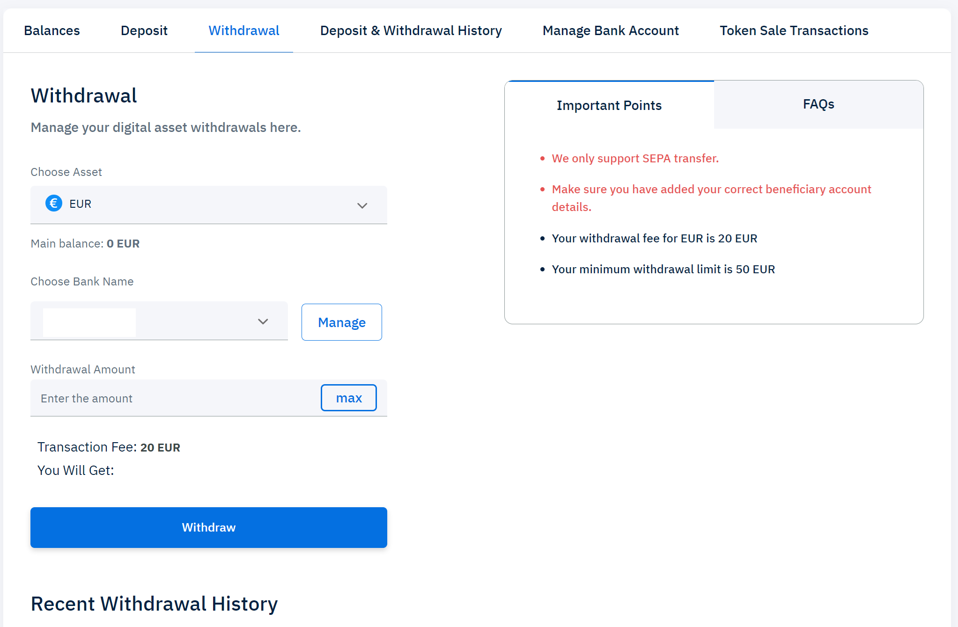
Task: Open Deposit & Withdrawal History tab
Action: [411, 31]
